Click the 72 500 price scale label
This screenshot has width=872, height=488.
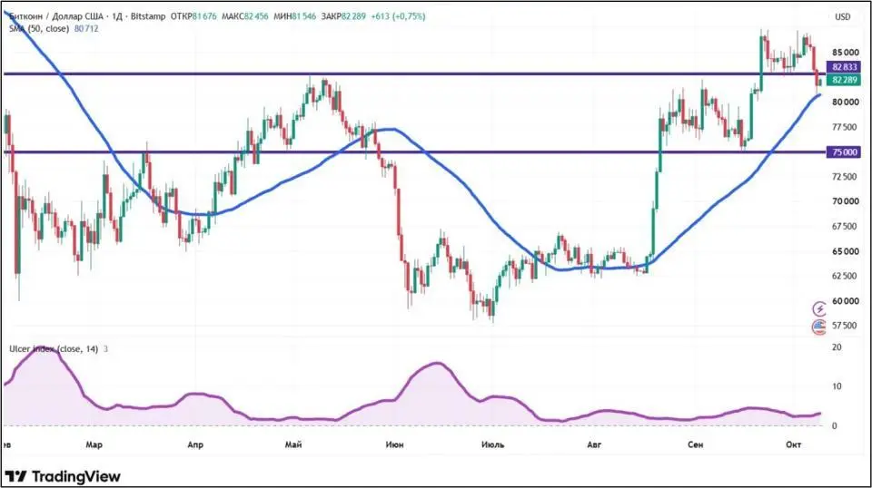846,177
